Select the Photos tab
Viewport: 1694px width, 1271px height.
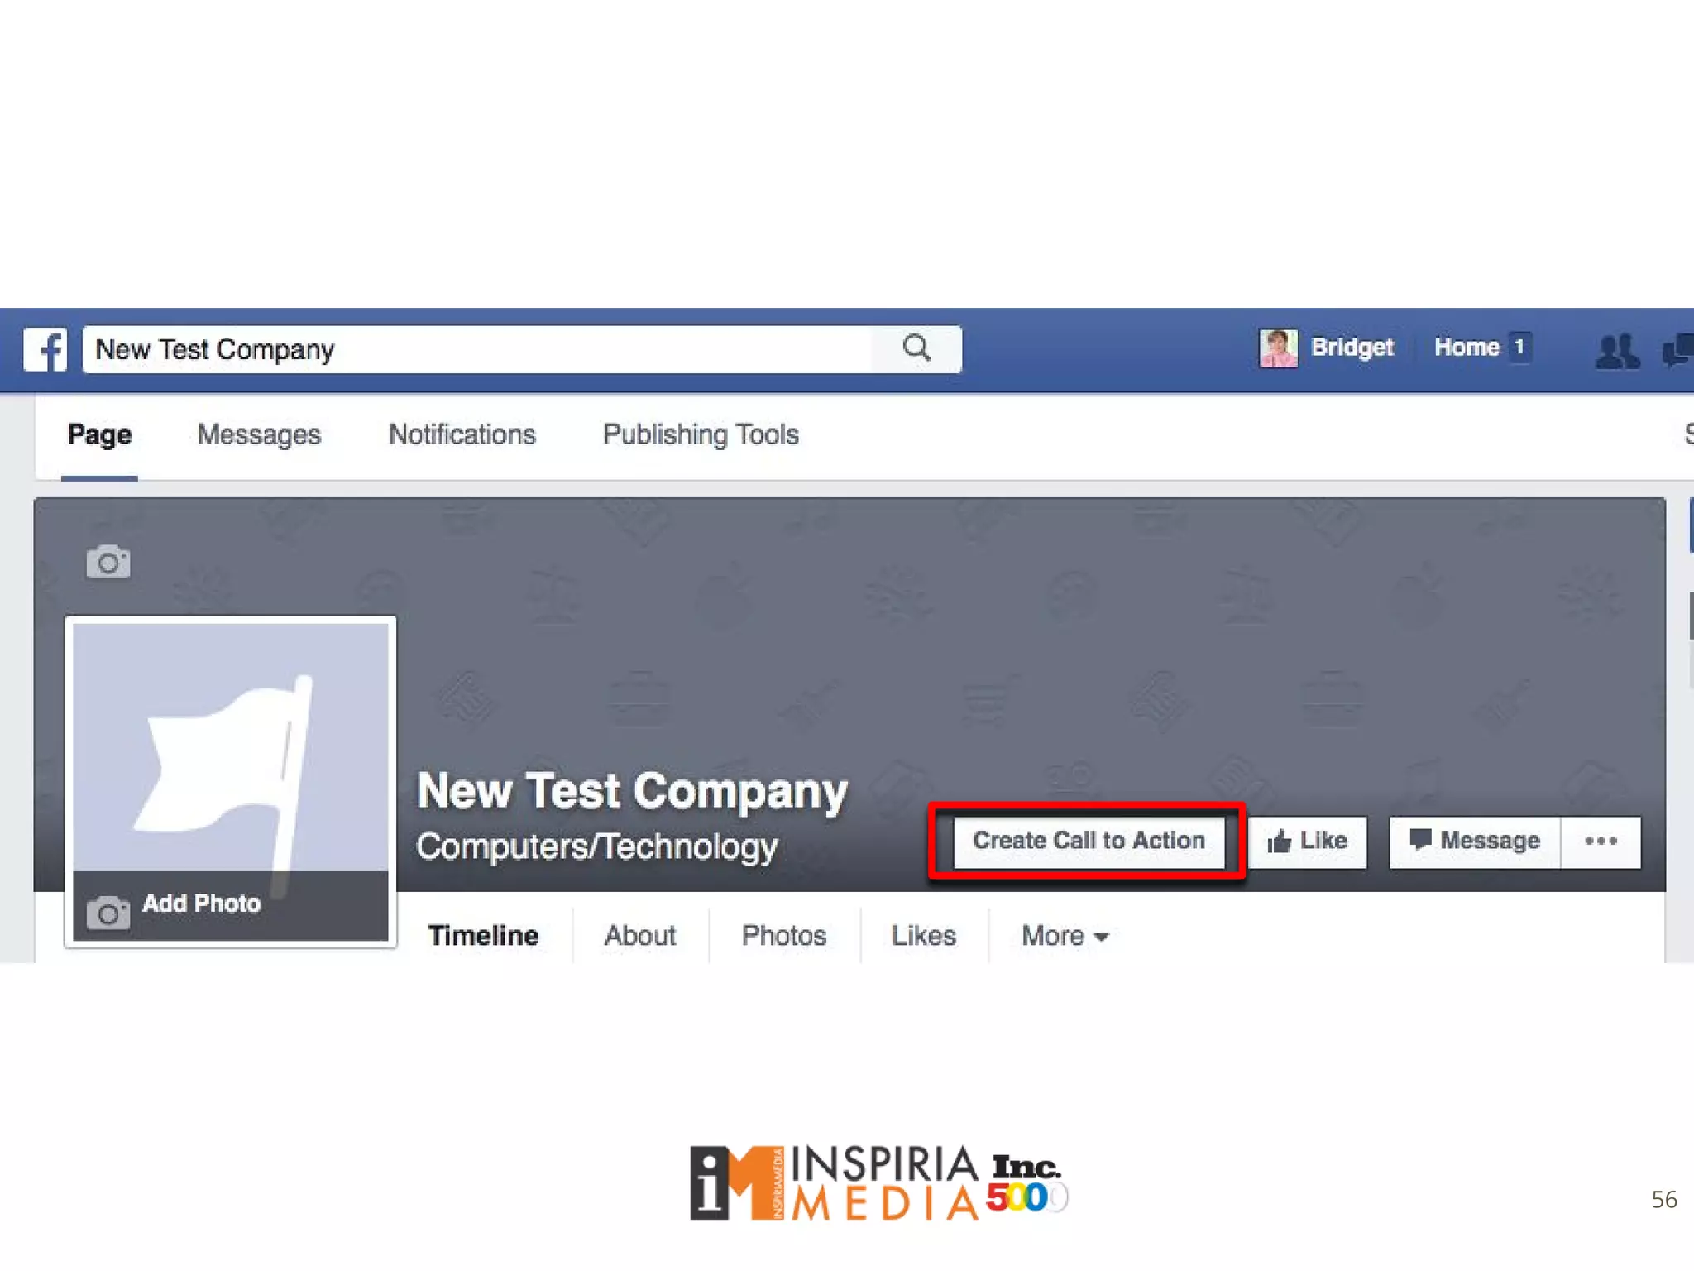(x=784, y=936)
